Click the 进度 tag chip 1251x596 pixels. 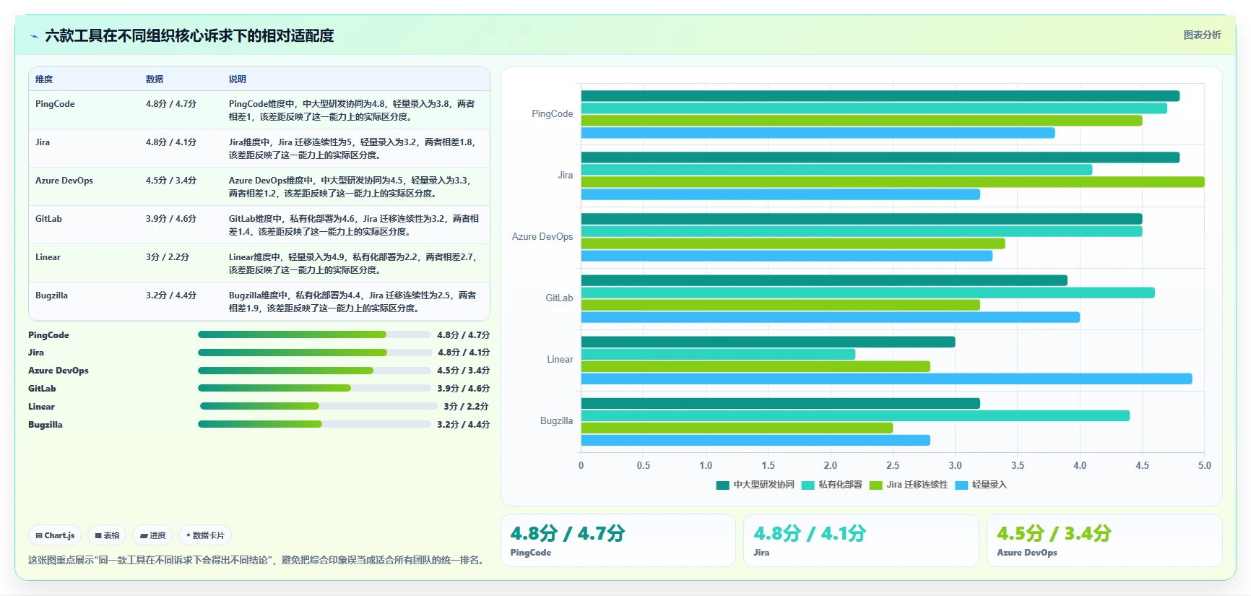pos(152,535)
